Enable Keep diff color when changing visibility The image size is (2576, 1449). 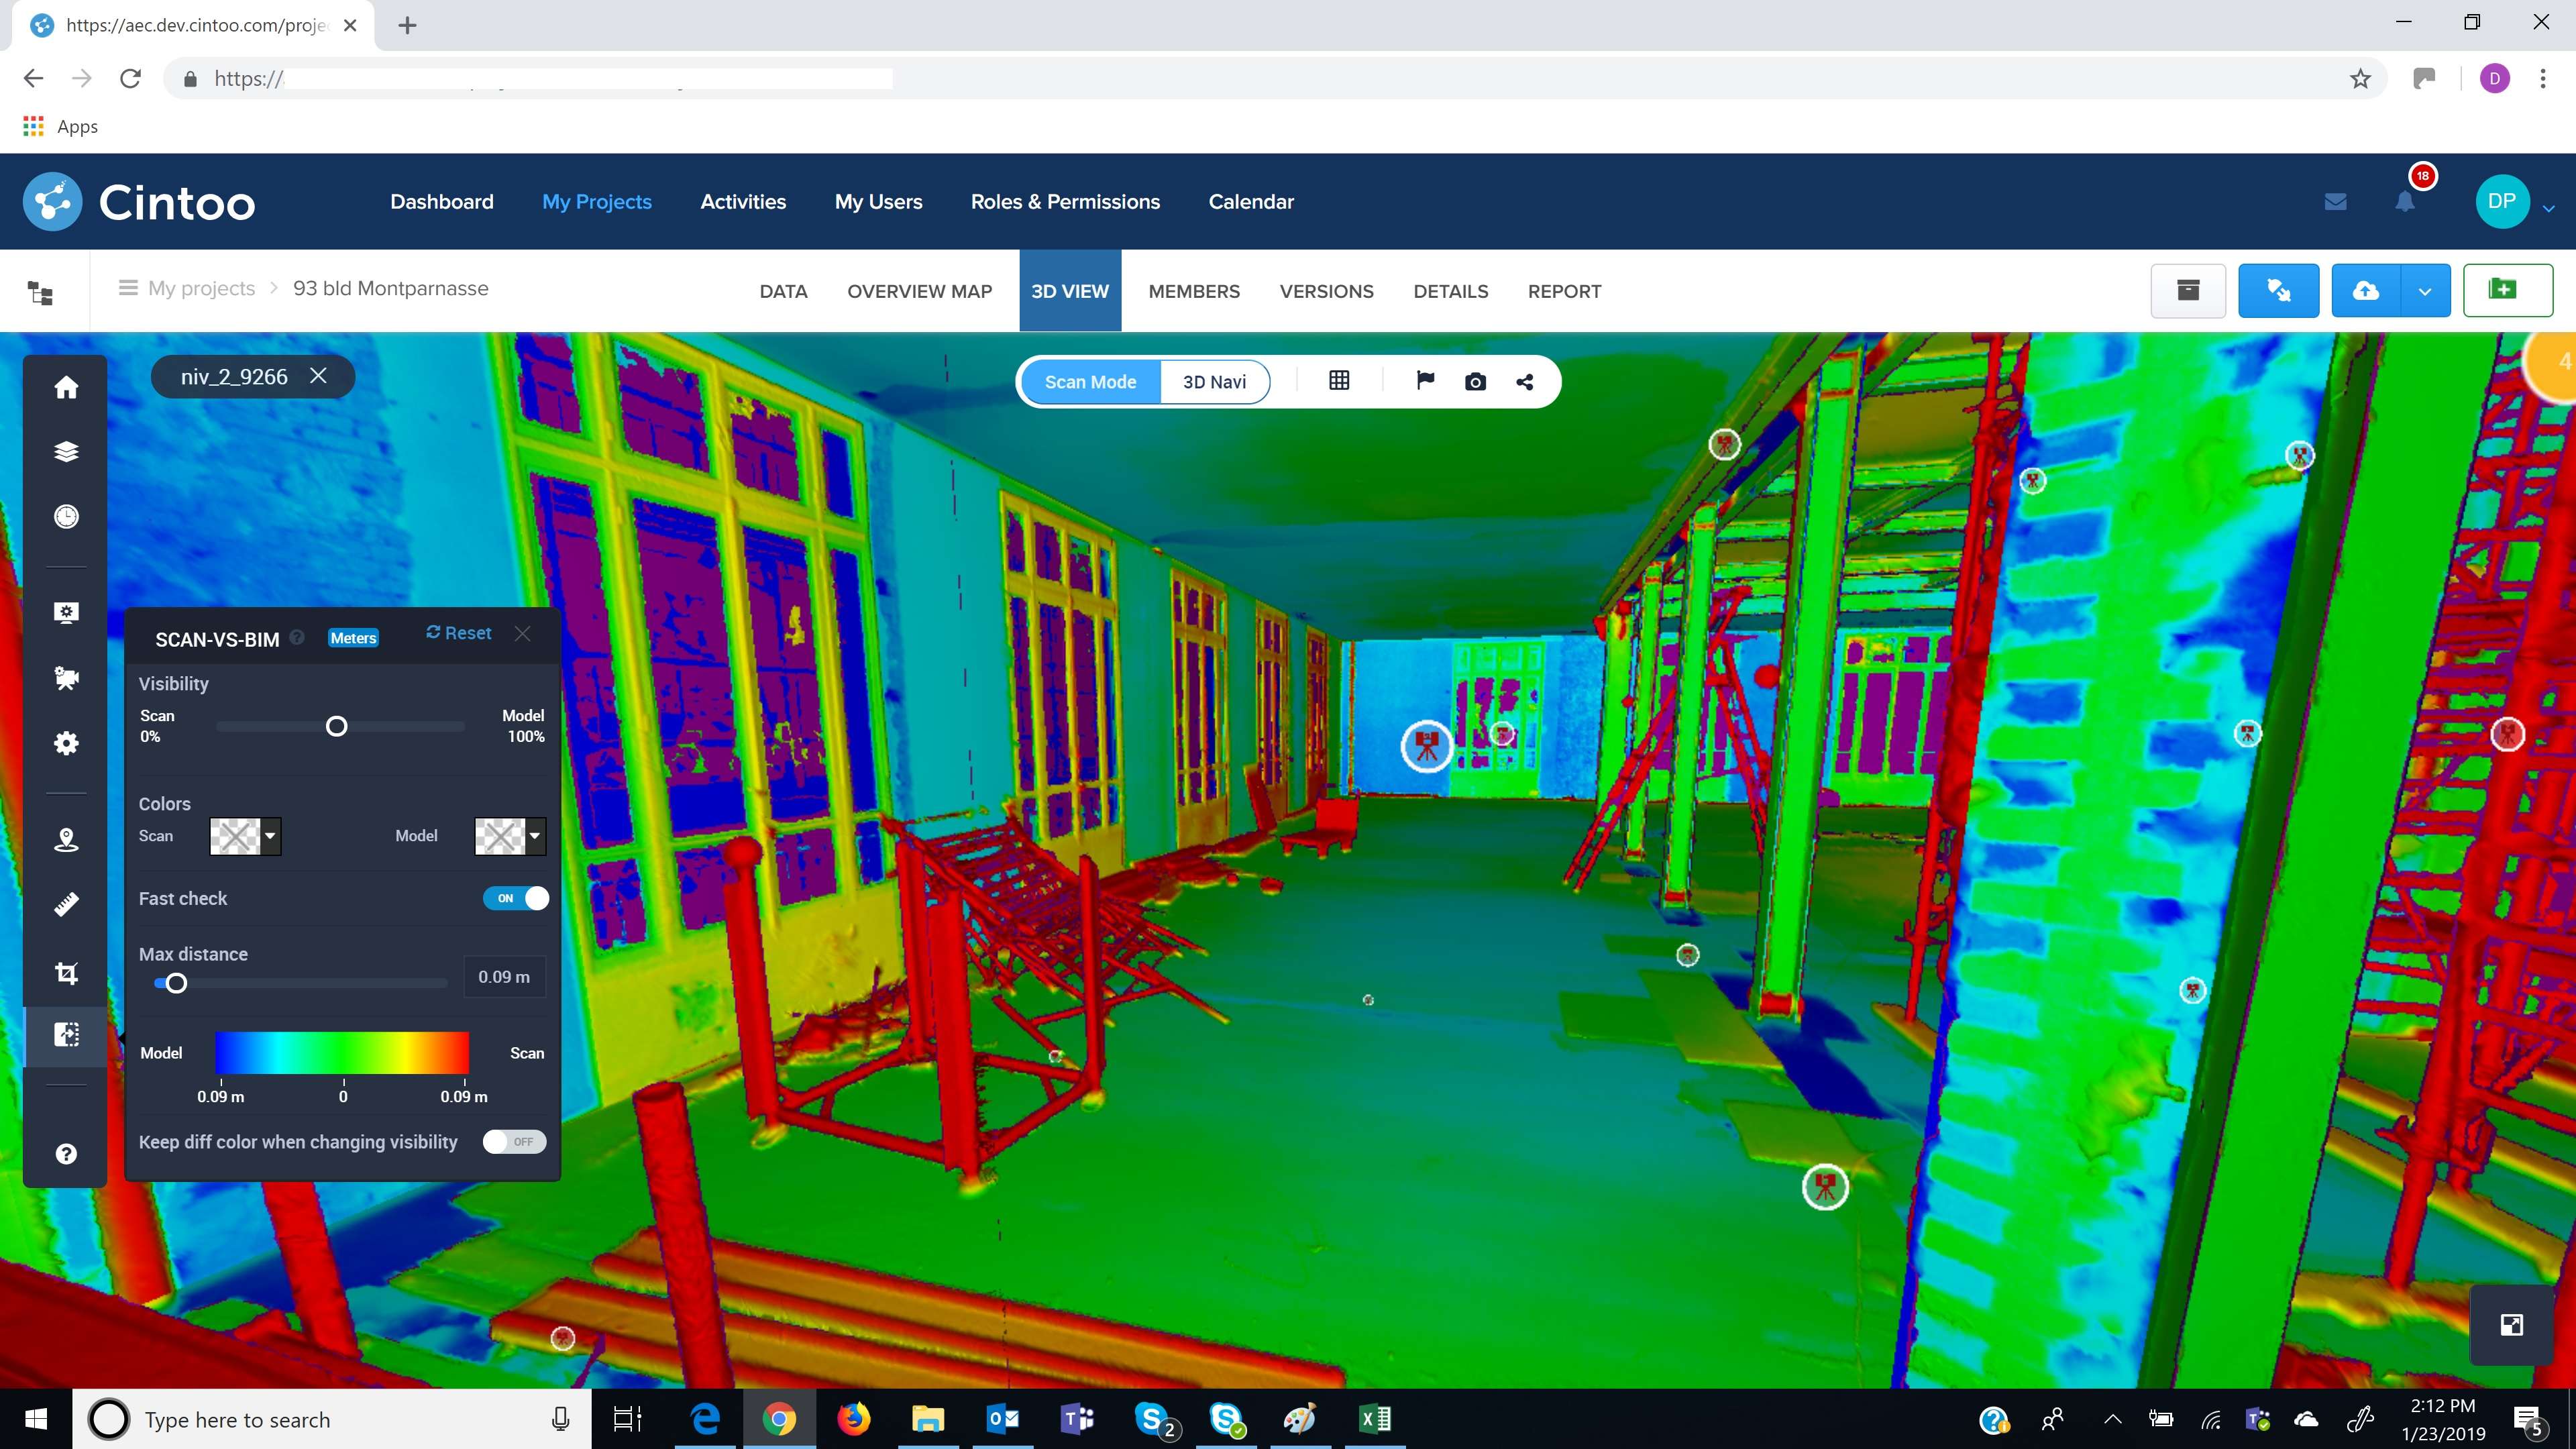point(514,1142)
